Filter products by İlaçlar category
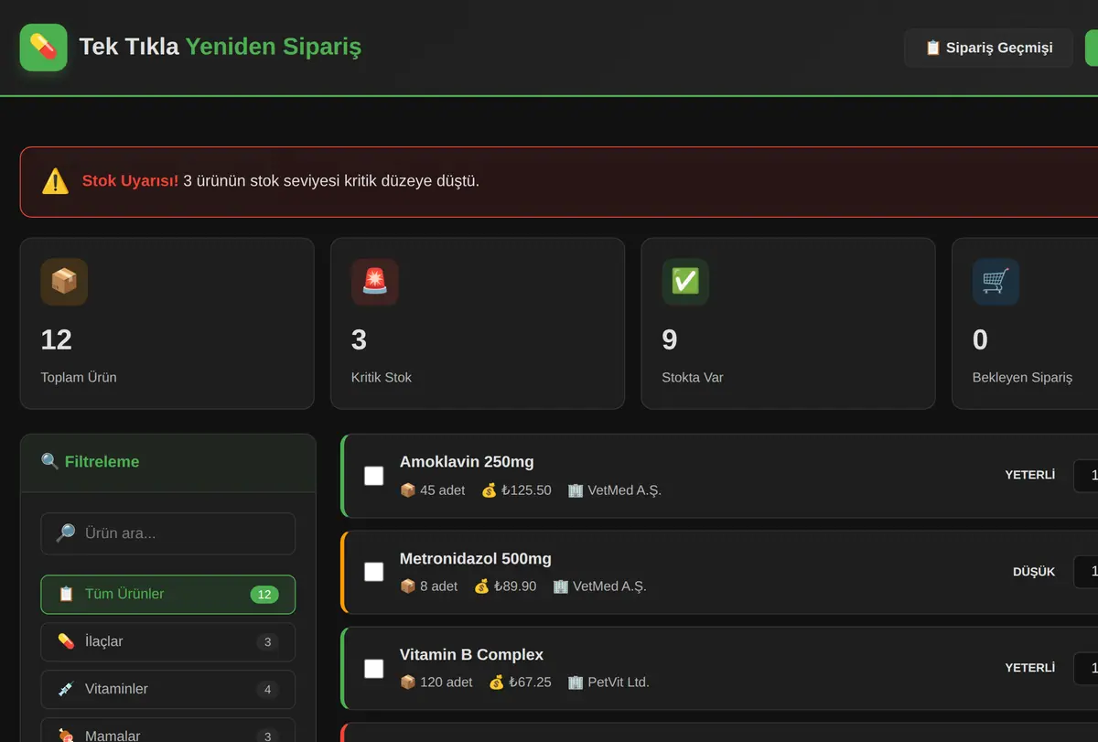This screenshot has height=742, width=1098. (x=168, y=642)
